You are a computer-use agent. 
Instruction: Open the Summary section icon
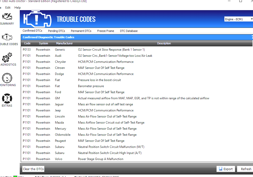[x=7, y=17]
